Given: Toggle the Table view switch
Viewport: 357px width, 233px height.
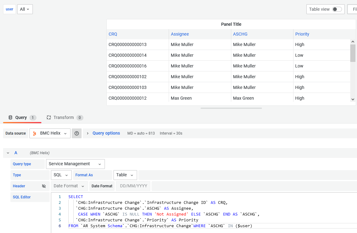Looking at the screenshot, I should tap(337, 9).
